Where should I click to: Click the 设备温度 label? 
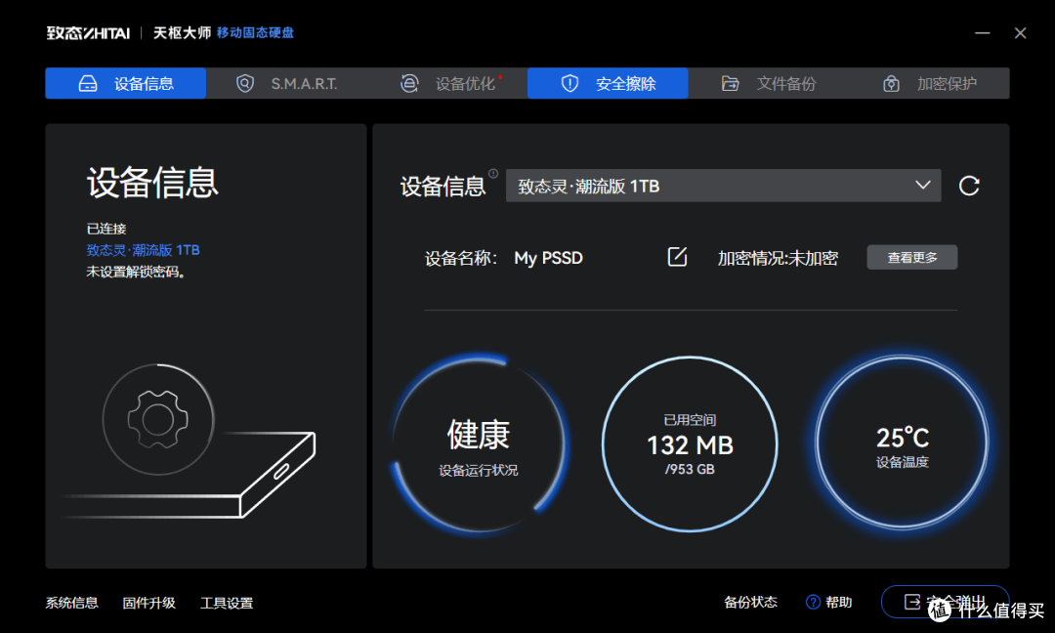[903, 462]
